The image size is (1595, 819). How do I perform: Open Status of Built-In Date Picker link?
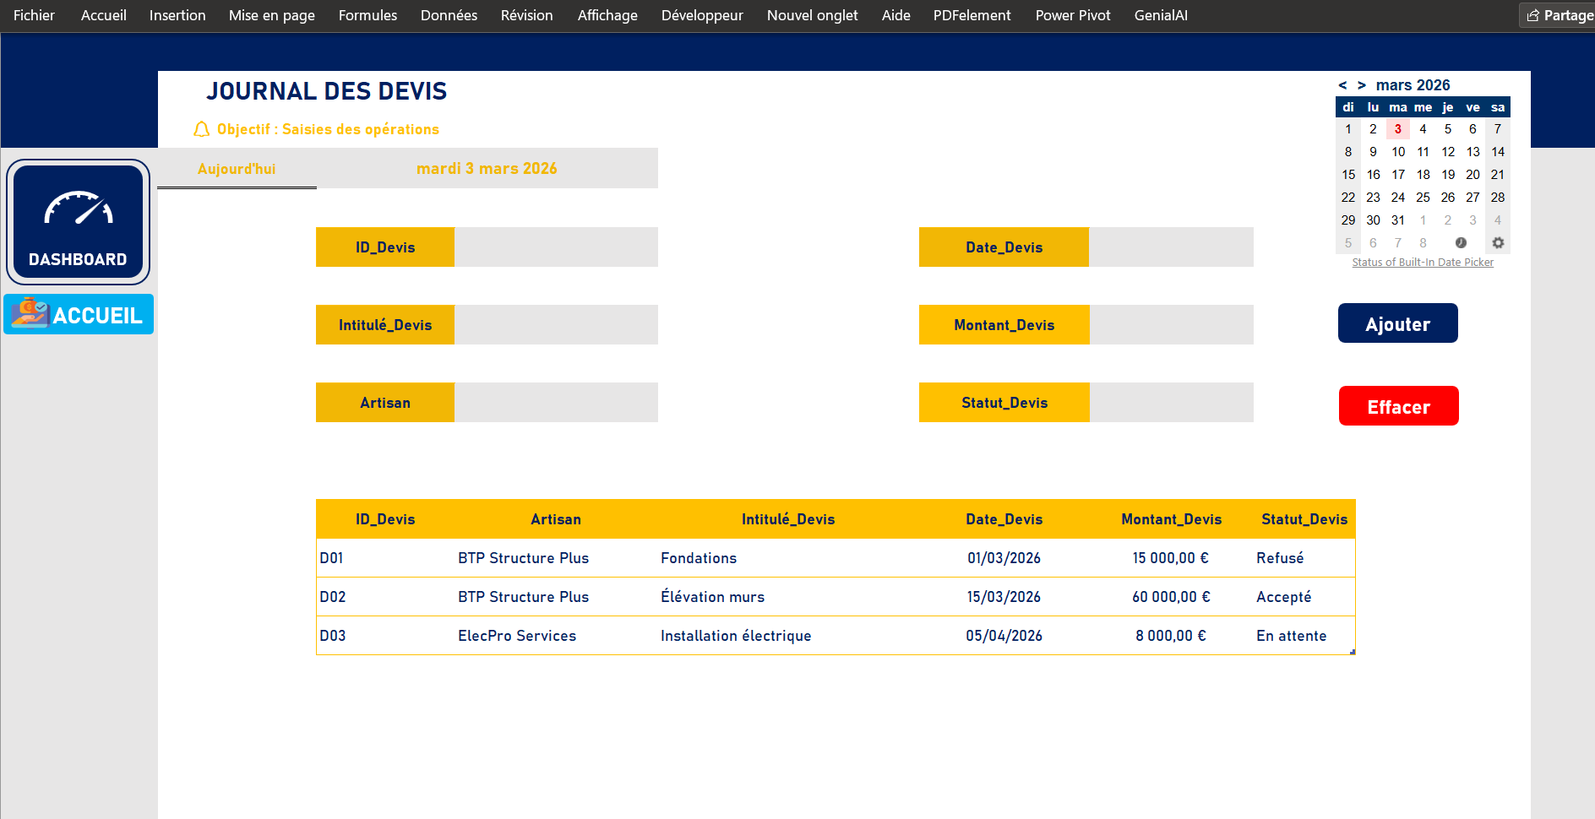pyautogui.click(x=1422, y=263)
